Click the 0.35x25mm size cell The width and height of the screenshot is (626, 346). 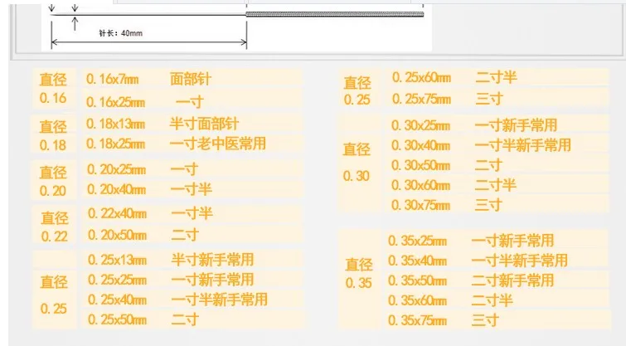point(417,241)
